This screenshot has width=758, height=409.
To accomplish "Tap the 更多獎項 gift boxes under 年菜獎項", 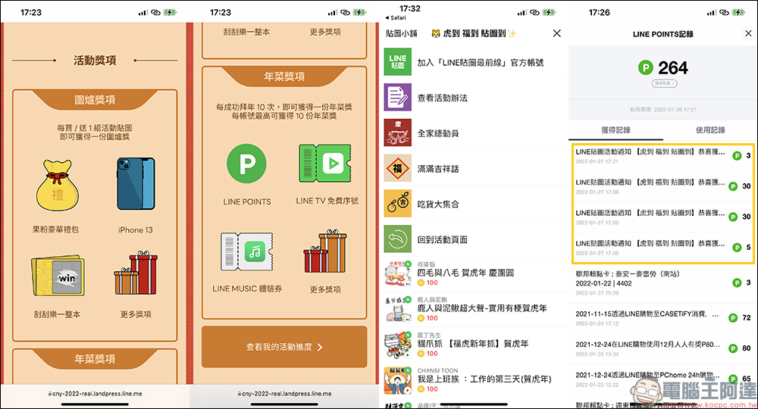I will [325, 251].
